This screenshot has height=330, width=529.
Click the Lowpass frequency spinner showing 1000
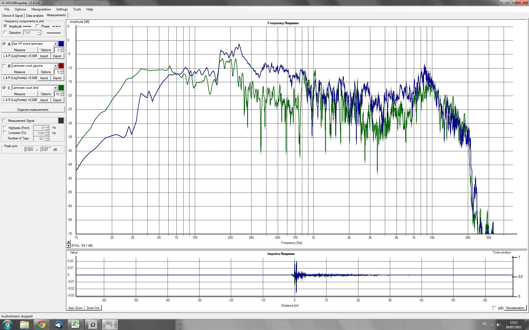coord(41,133)
